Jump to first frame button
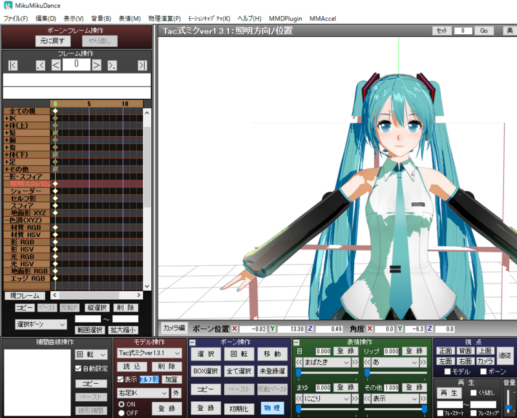 click(13, 65)
